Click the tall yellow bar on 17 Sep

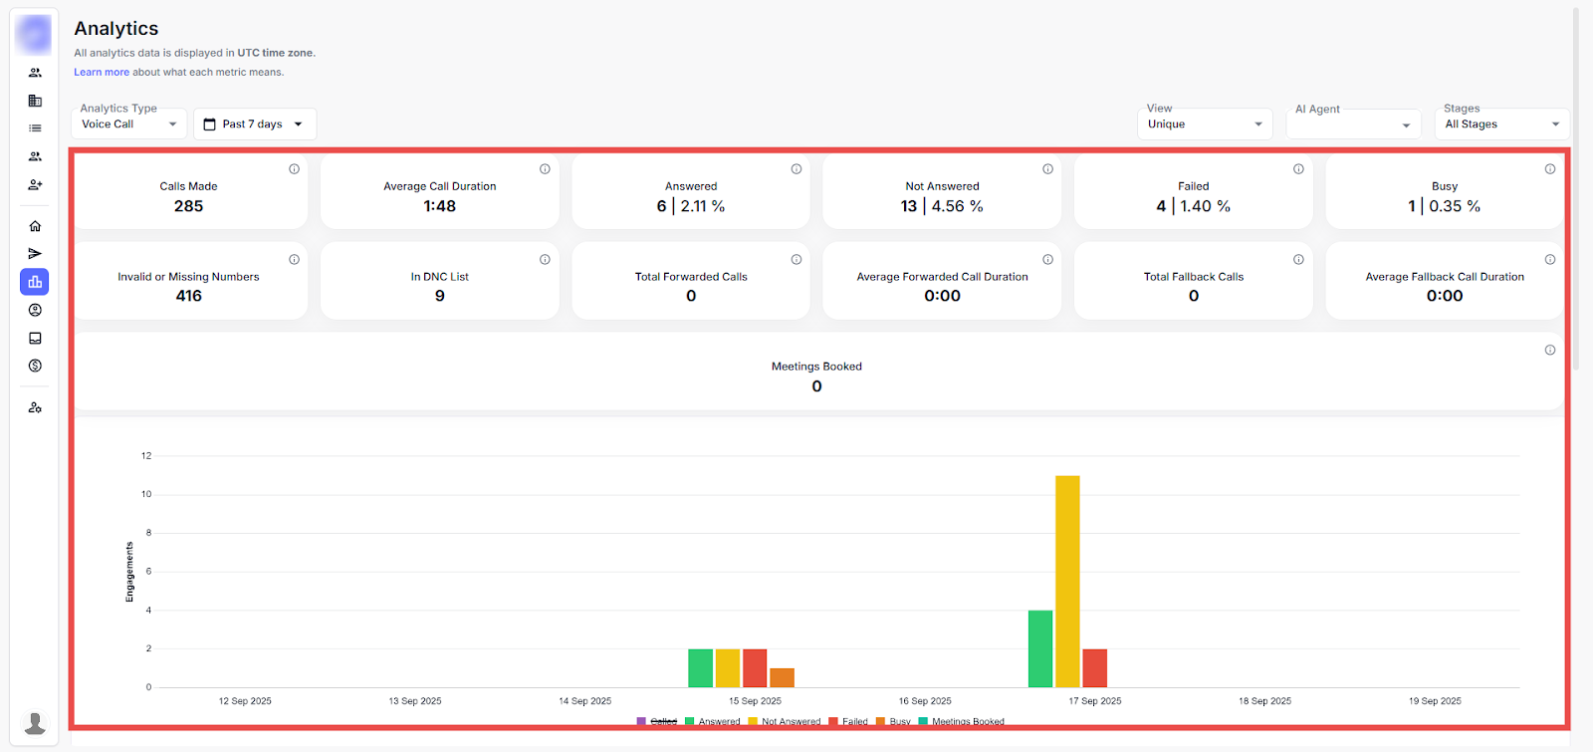[x=1067, y=581]
